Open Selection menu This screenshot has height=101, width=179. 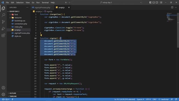20,3
